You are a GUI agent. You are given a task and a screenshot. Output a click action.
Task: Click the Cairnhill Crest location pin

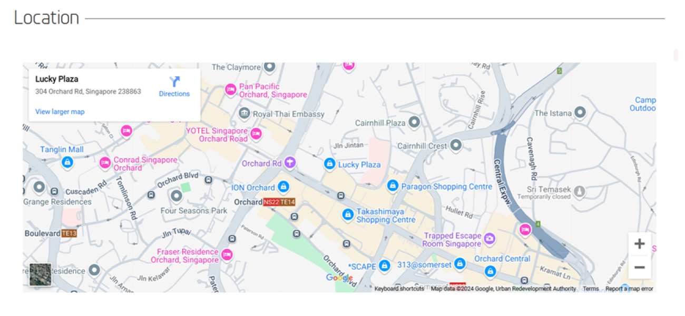456,145
